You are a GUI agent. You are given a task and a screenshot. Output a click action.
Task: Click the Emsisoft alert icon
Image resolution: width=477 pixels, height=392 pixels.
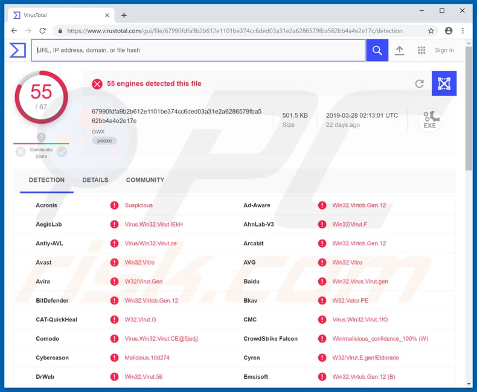[x=322, y=377]
